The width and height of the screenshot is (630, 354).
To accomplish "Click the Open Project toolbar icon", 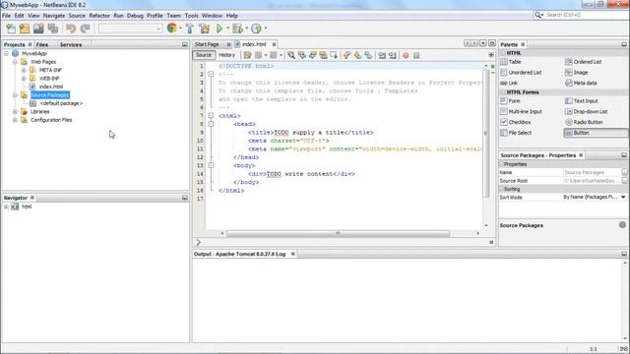I will (38, 29).
